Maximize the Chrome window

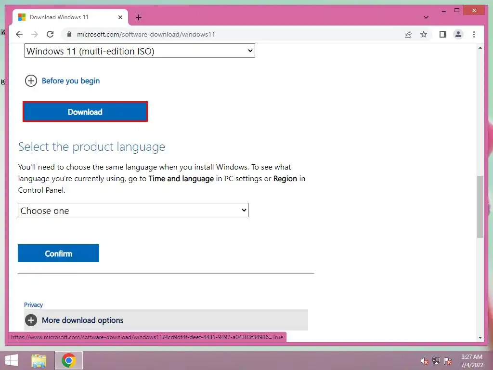457,11
